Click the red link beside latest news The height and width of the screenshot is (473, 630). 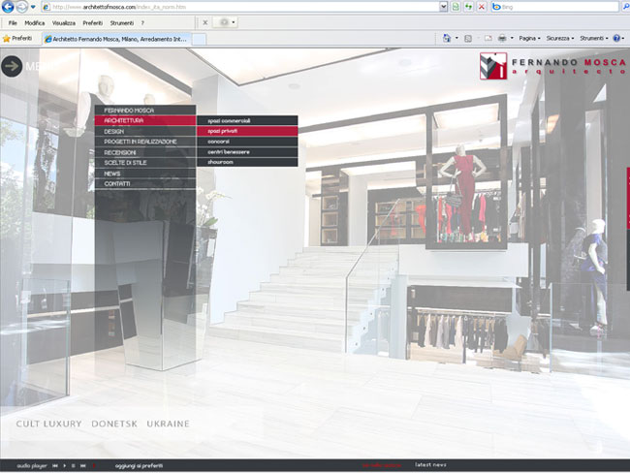click(382, 465)
